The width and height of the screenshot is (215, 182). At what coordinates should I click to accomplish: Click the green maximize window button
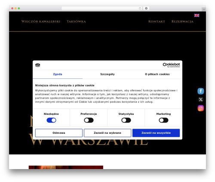[19, 9]
